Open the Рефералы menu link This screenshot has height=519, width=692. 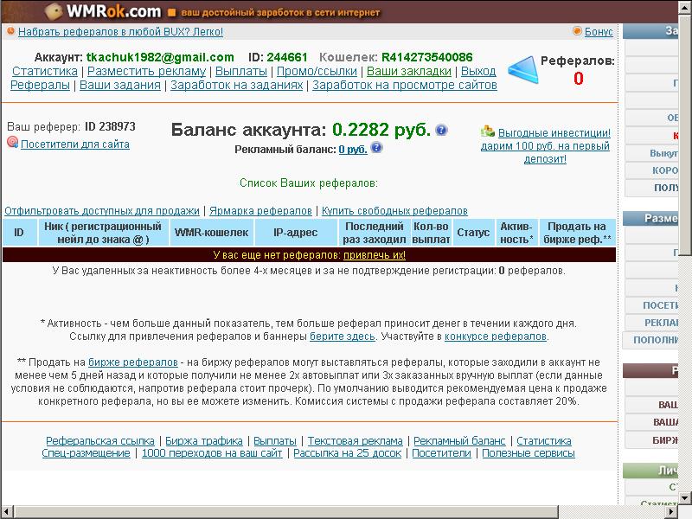click(40, 85)
